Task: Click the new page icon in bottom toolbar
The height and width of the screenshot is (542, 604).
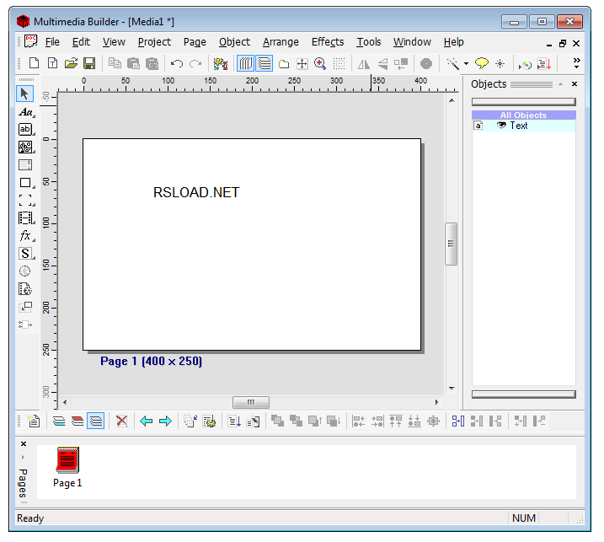Action: click(34, 421)
